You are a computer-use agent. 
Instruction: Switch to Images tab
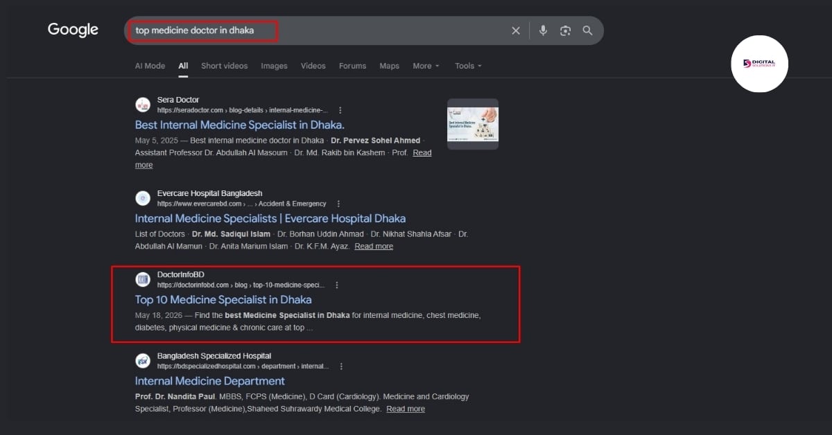click(274, 66)
